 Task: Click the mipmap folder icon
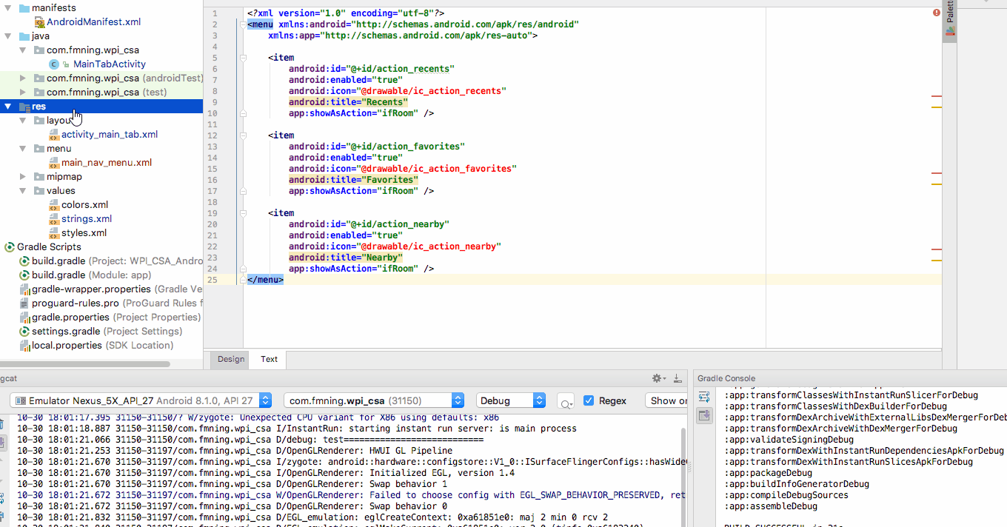(39, 177)
